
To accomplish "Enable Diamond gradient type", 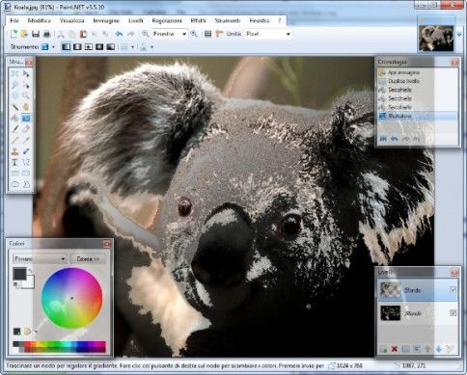I will coord(89,47).
